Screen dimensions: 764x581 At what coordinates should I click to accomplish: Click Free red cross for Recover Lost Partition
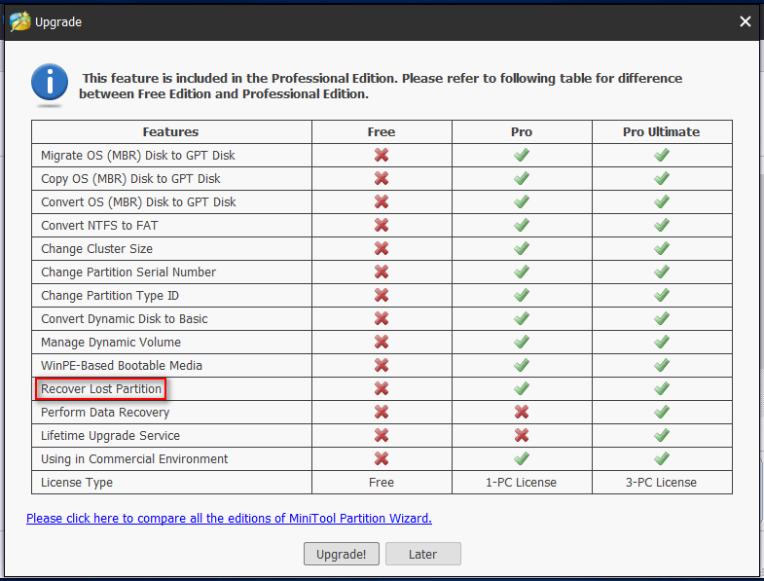coord(382,389)
